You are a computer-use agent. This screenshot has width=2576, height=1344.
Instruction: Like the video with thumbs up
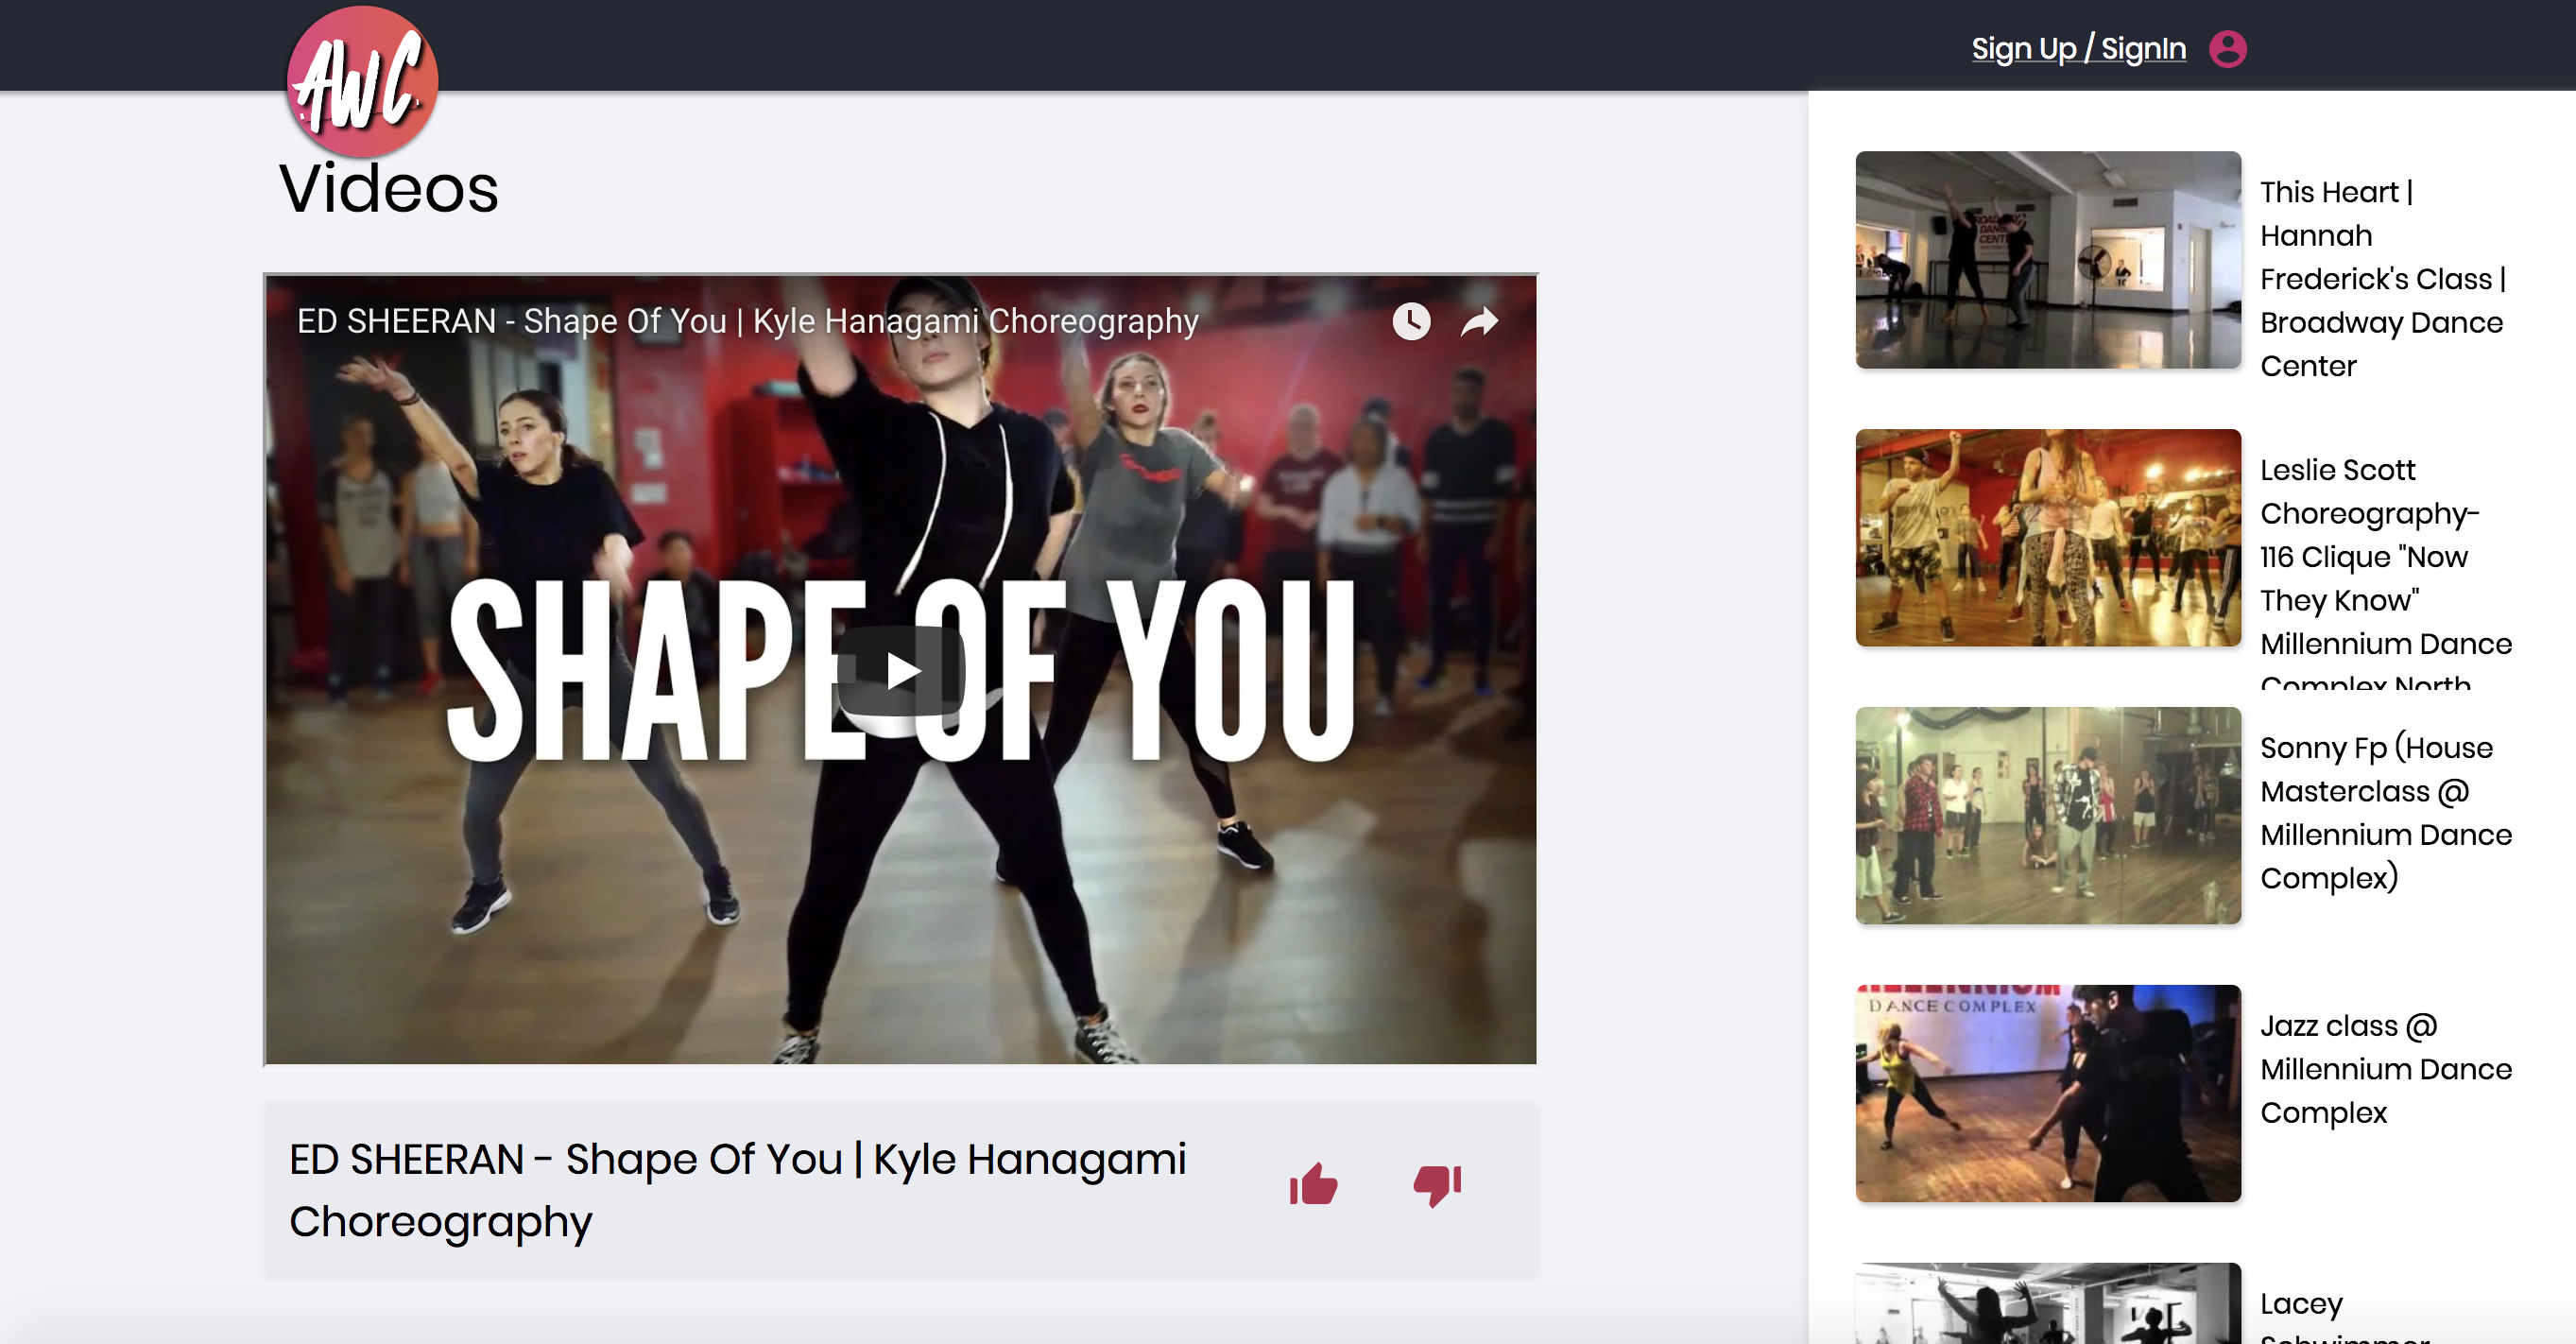[1313, 1185]
